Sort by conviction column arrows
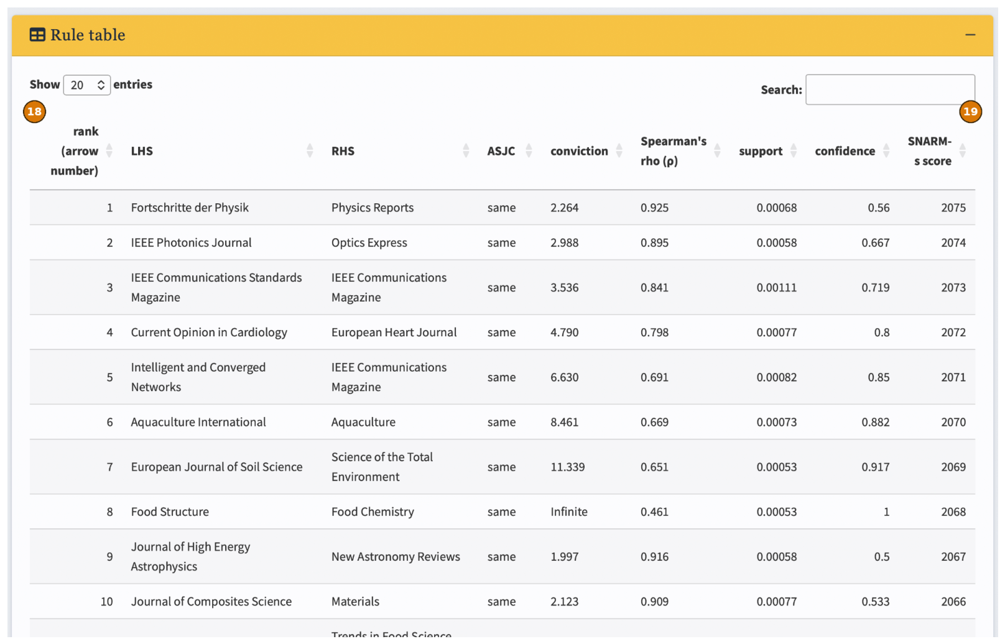Viewport: 1005px width, 644px height. point(619,150)
